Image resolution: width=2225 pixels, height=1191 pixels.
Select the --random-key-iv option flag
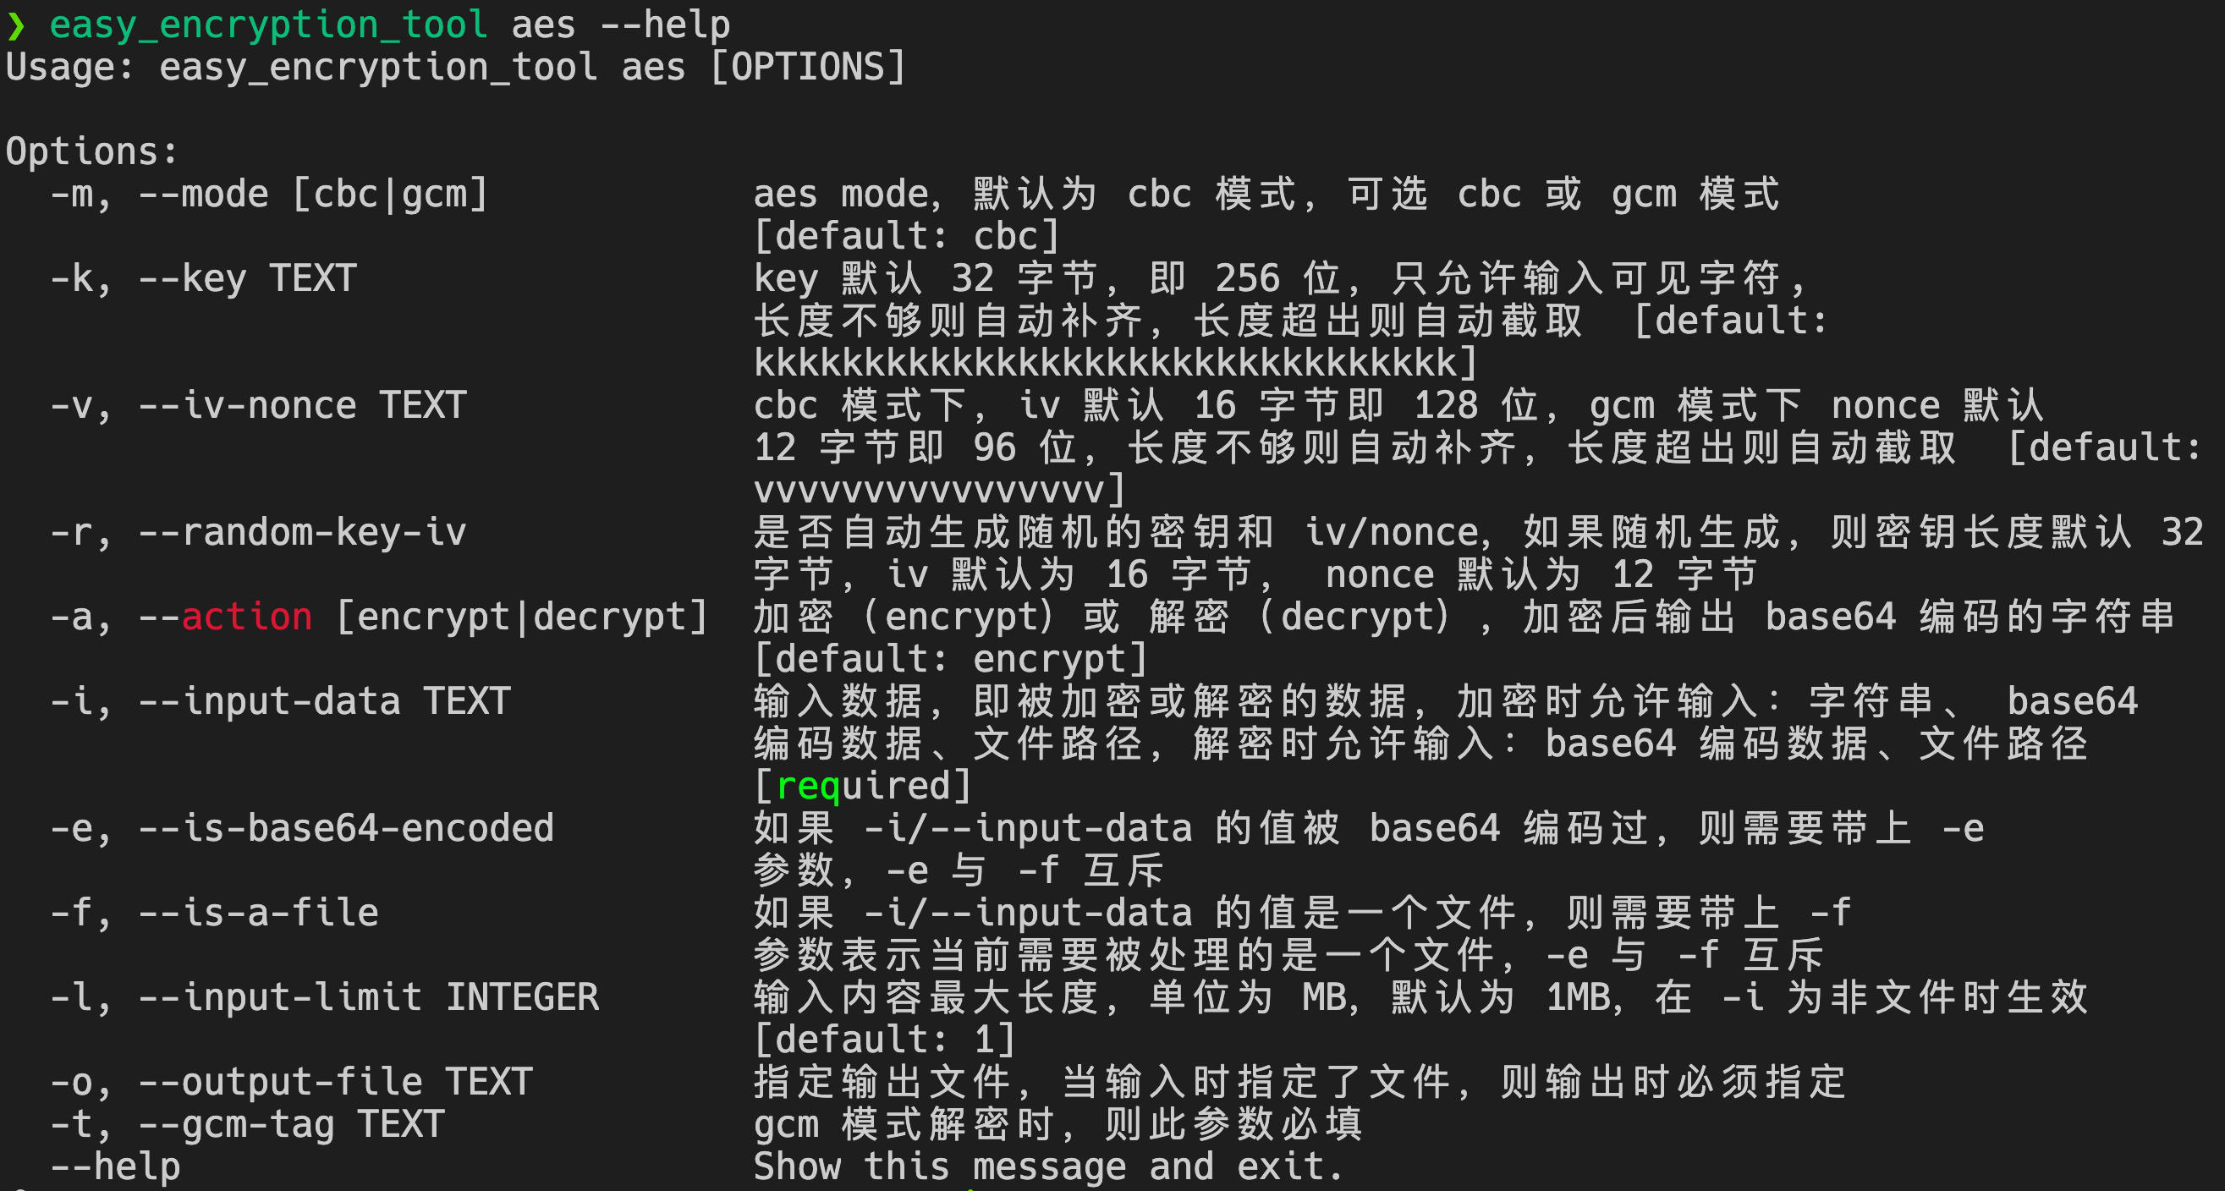pos(302,533)
